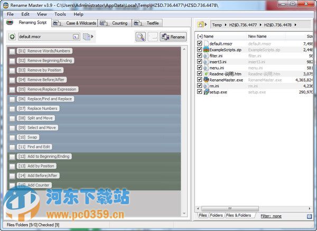Click the Renaming Script tab
The width and height of the screenshot is (317, 231).
point(27,23)
